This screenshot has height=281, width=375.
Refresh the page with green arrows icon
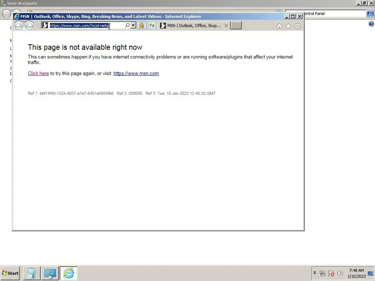[x=152, y=25]
